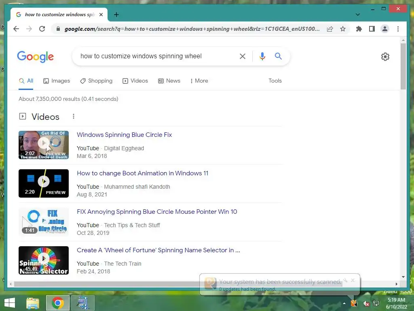The height and width of the screenshot is (311, 414).
Task: Click the Google logo
Action: tap(36, 57)
